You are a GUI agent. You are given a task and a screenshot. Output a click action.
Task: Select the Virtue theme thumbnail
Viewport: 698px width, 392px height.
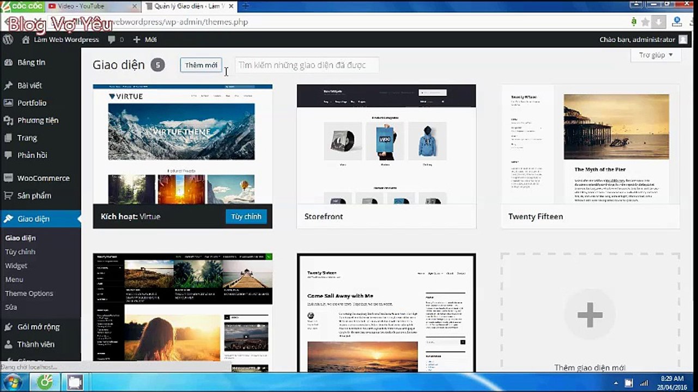[183, 144]
